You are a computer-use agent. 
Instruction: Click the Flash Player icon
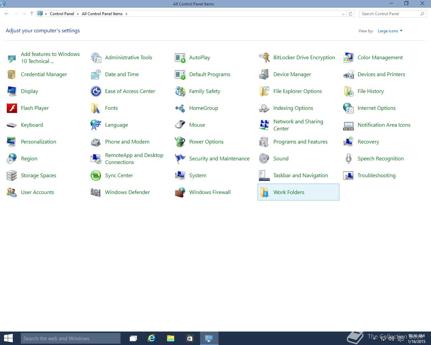[x=12, y=108]
